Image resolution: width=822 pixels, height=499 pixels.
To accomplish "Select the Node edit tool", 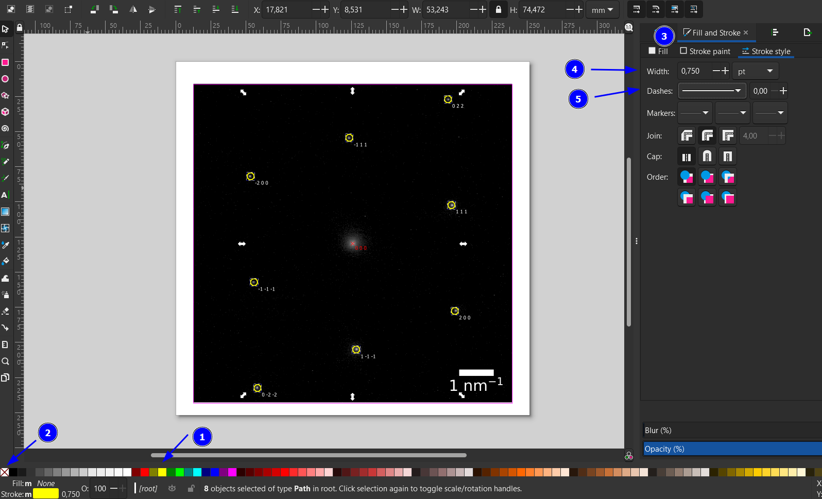I will coord(5,45).
